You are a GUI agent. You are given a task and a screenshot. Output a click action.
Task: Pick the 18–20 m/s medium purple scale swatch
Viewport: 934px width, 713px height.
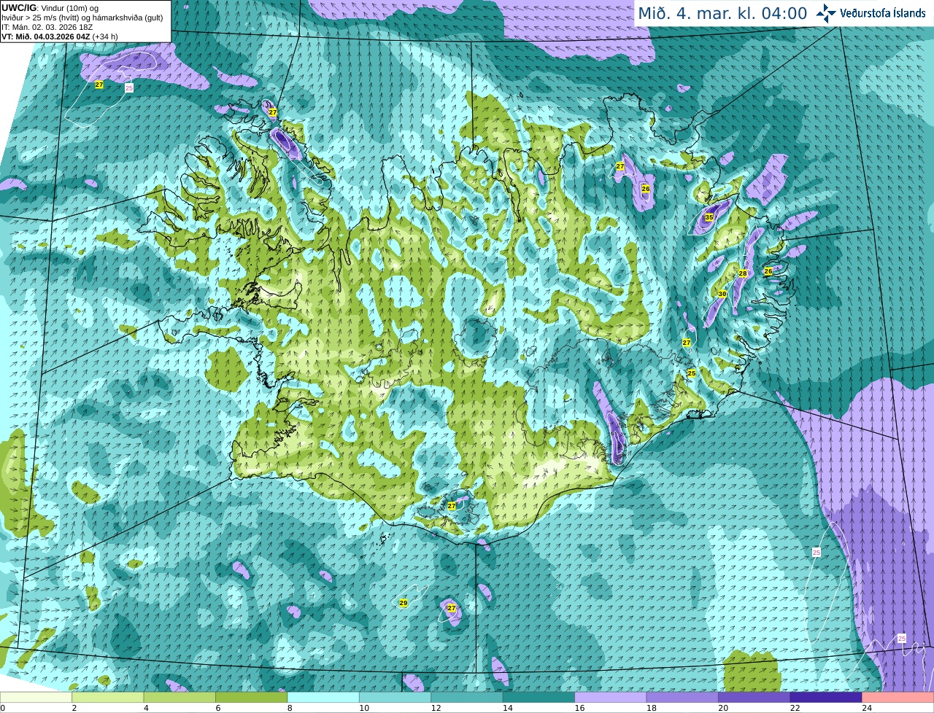point(682,697)
